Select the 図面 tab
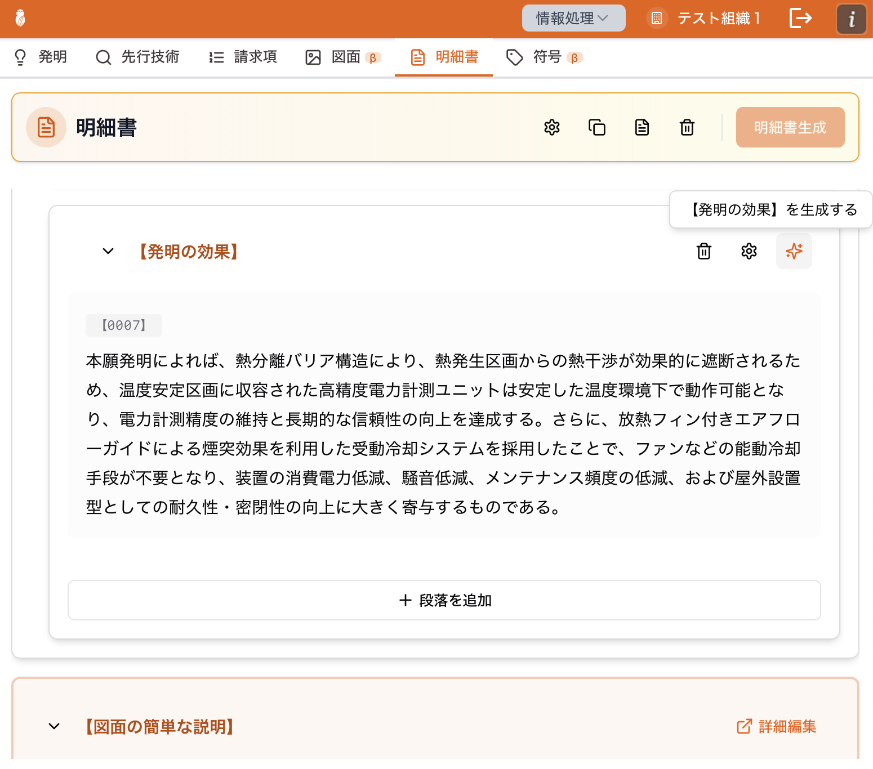 pyautogui.click(x=343, y=57)
